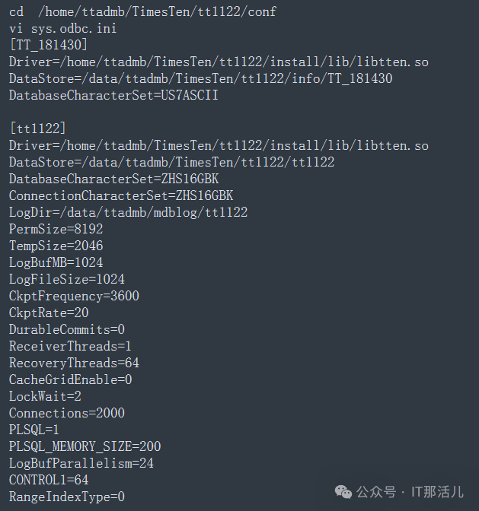479x511 pixels.
Task: Click the PLSQL_MEMORY_SIZE=200 line
Action: [85, 446]
